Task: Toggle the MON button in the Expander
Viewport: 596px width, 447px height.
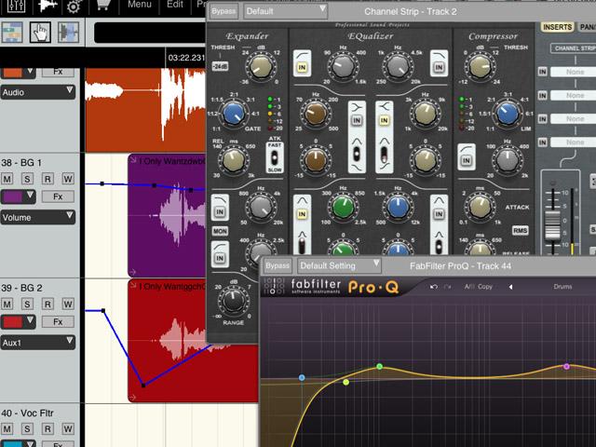Action: 220,231
